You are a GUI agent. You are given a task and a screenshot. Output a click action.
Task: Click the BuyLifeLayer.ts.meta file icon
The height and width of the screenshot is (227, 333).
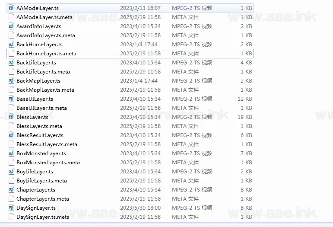pyautogui.click(x=11, y=181)
